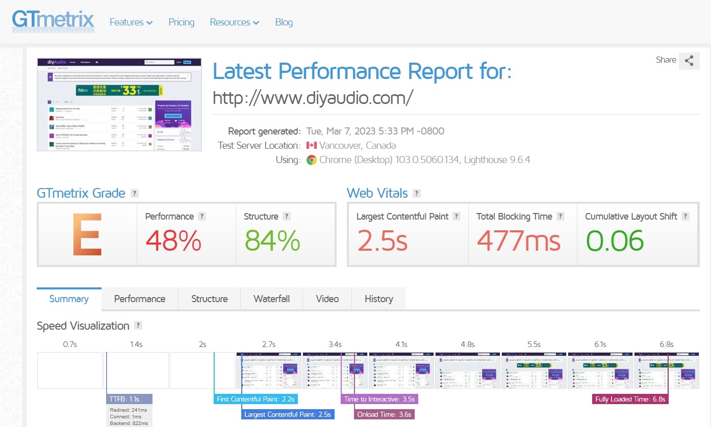Open the History tab

click(x=379, y=299)
